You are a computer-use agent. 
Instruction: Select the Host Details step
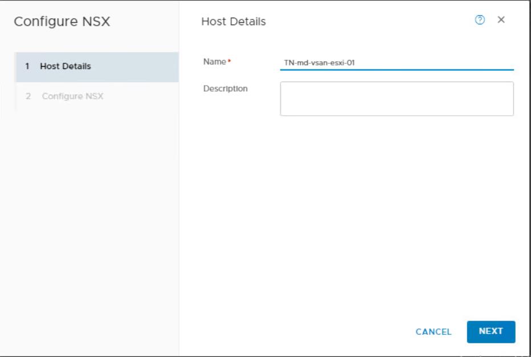pos(97,67)
